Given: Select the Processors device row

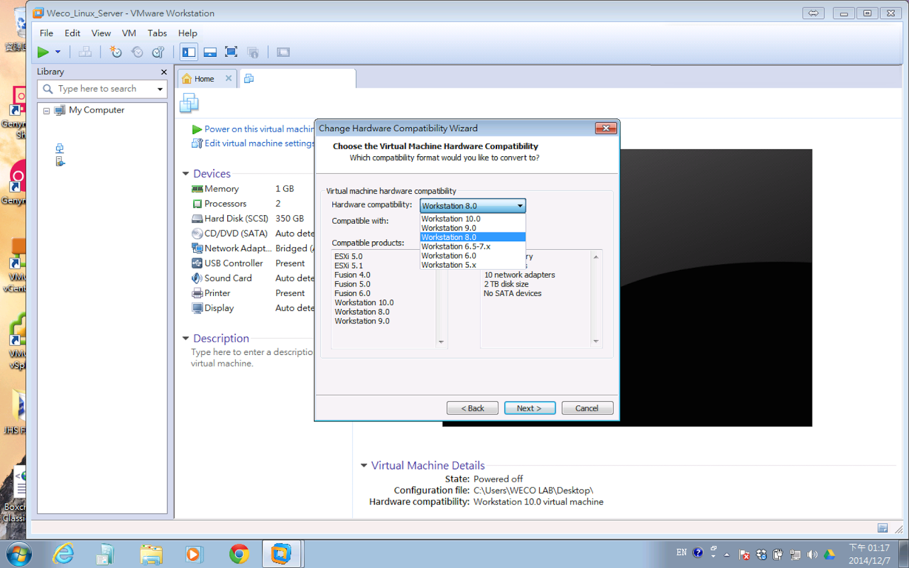Looking at the screenshot, I should click(x=252, y=203).
